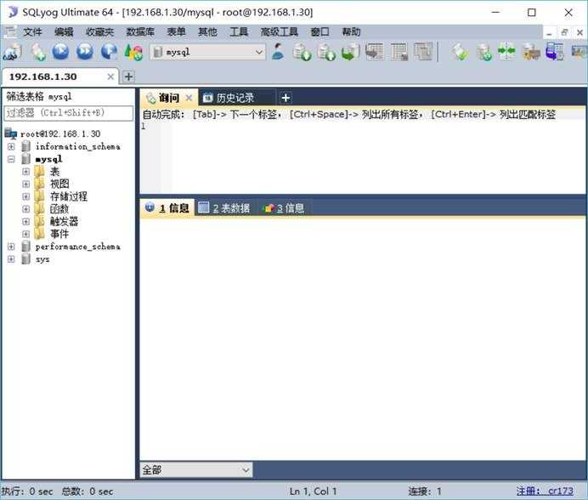Select the information_schema database
This screenshot has width=588, height=500.
pyautogui.click(x=78, y=146)
